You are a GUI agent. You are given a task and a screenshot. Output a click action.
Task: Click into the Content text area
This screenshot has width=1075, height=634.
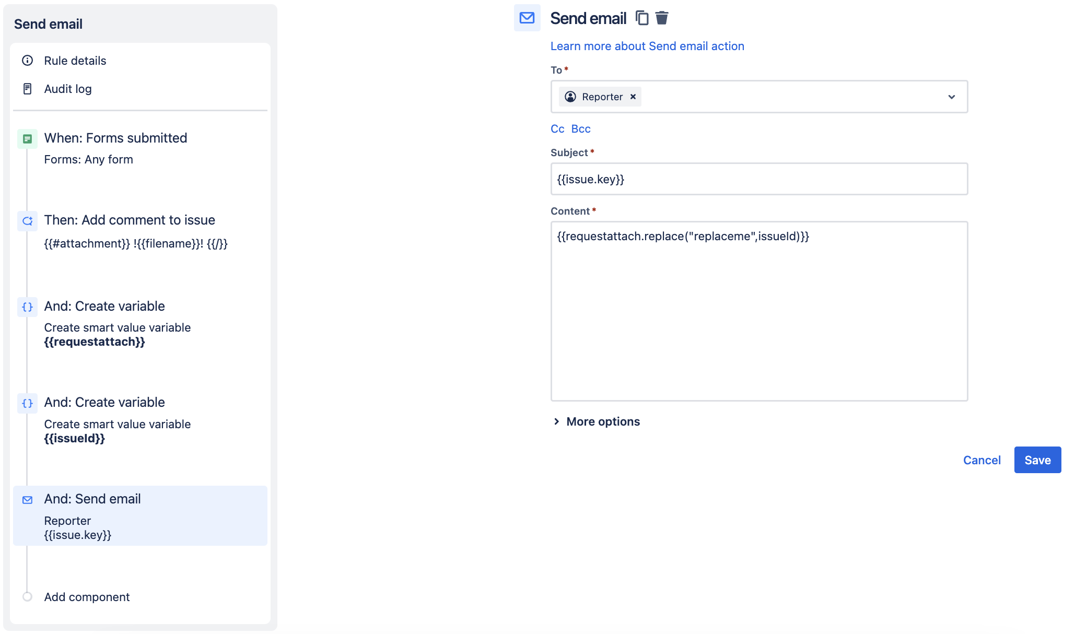pyautogui.click(x=759, y=311)
